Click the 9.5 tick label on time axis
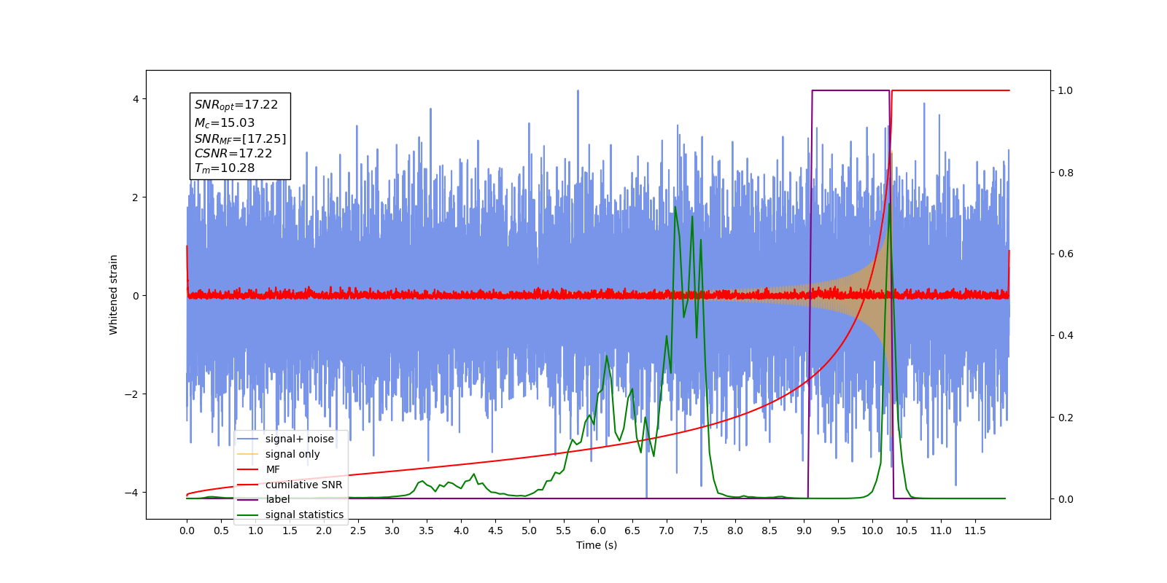The width and height of the screenshot is (1167, 583). coord(838,531)
